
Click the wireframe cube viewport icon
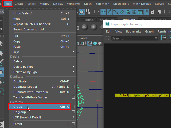point(90,43)
